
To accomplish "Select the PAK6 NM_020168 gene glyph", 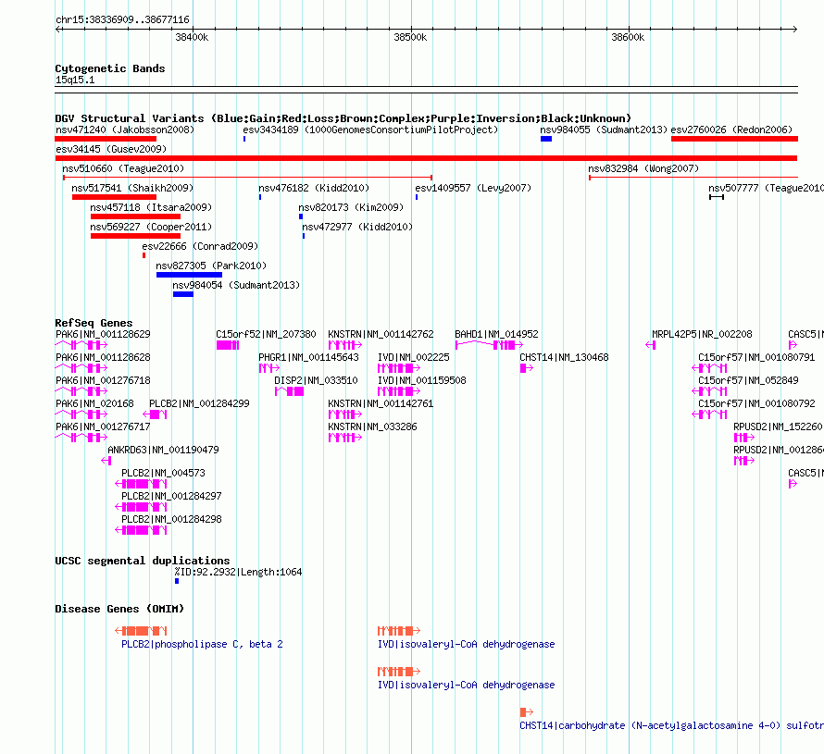I will (81, 414).
